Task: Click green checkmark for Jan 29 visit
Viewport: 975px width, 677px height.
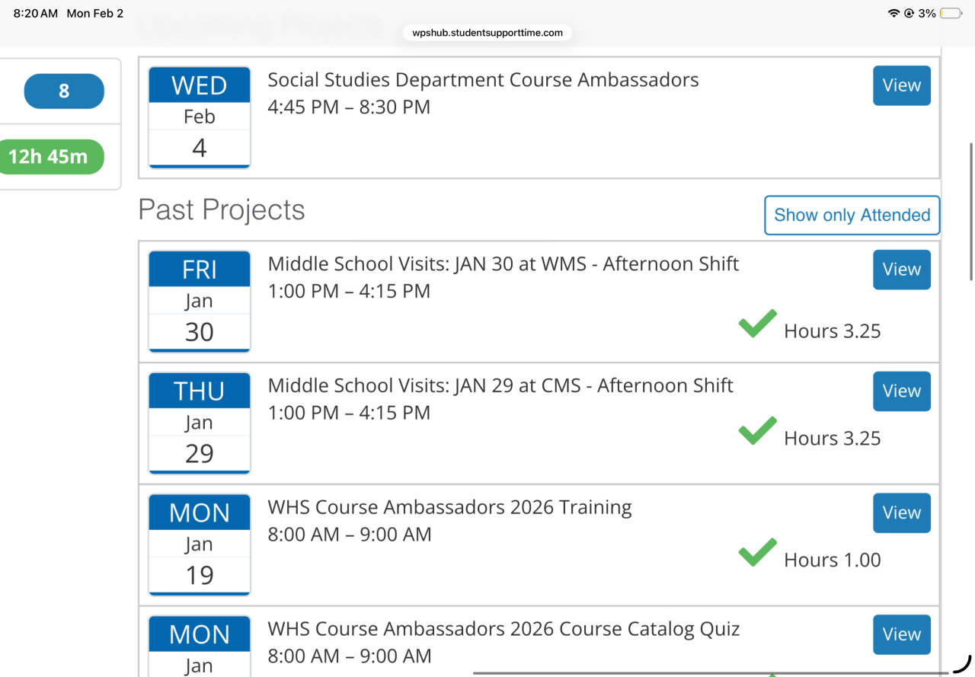Action: (x=758, y=431)
